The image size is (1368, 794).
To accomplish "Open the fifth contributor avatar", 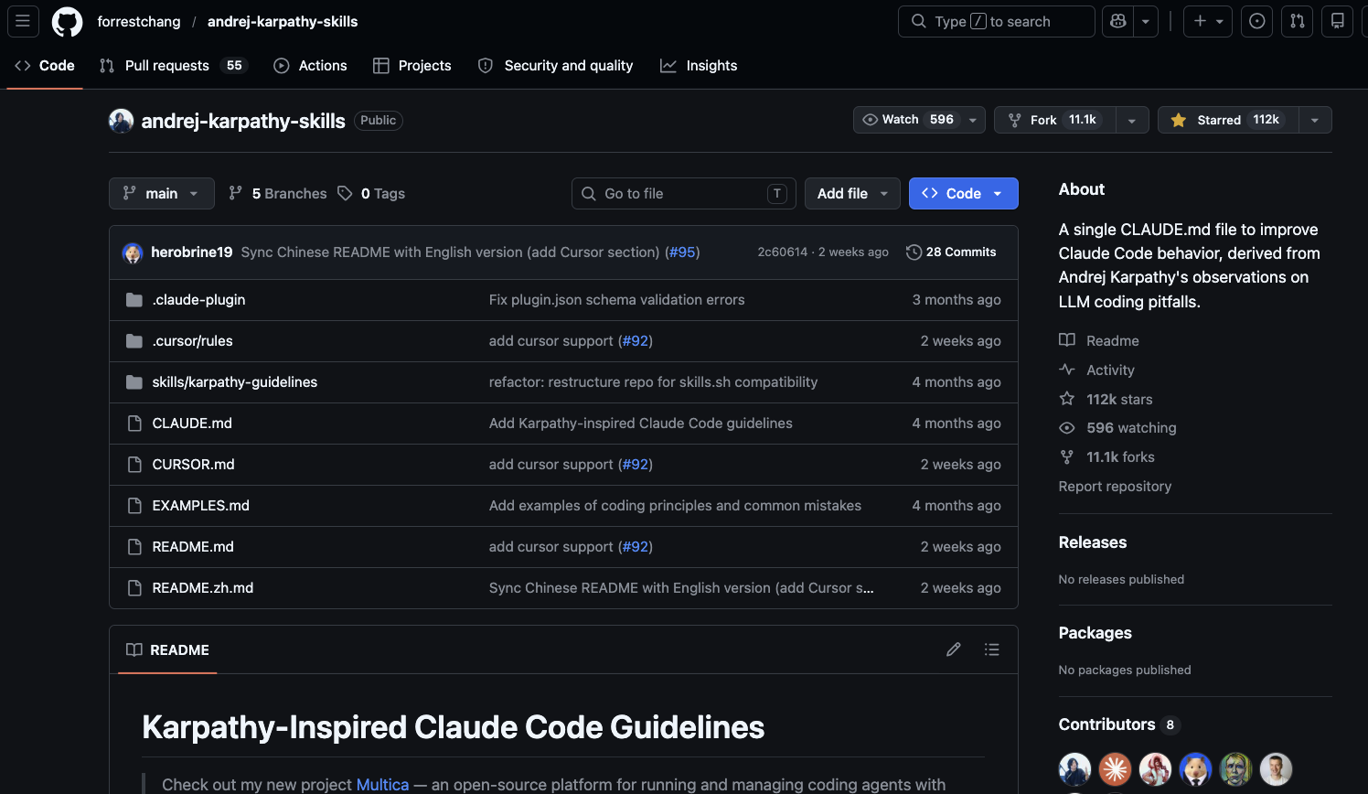I will click(x=1236, y=769).
